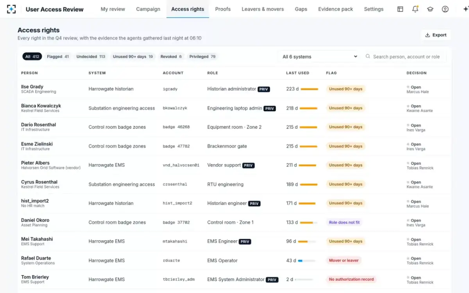469x293 pixels.
Task: Click the PRIV badge on Engineering laptop admin
Action: click(270, 109)
